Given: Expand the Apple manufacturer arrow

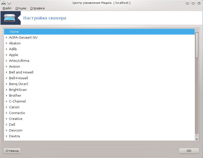Looking at the screenshot, I should click(6, 55).
